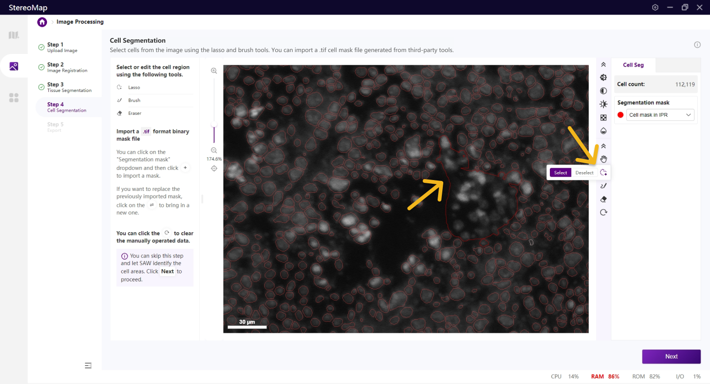This screenshot has height=384, width=710.
Task: Collapse the lower editing tools group chevron
Action: pyautogui.click(x=603, y=146)
